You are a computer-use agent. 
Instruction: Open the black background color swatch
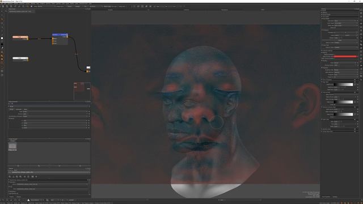click(x=2, y=44)
